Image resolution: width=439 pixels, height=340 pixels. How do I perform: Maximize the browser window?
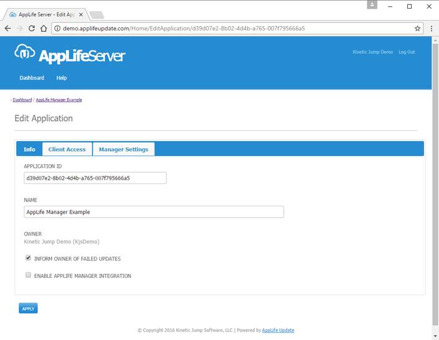point(409,6)
